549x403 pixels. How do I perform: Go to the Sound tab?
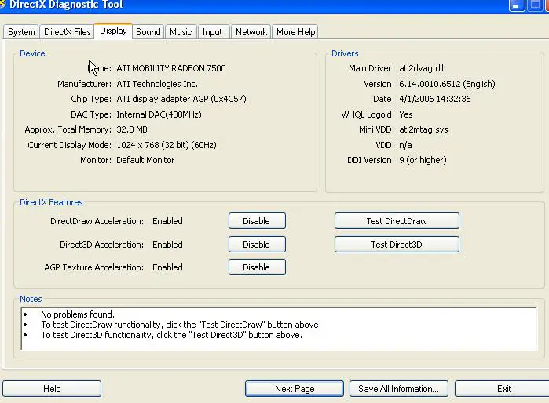tap(148, 32)
